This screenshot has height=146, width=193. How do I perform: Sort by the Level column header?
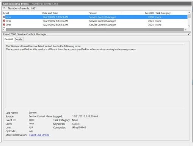point(6,13)
